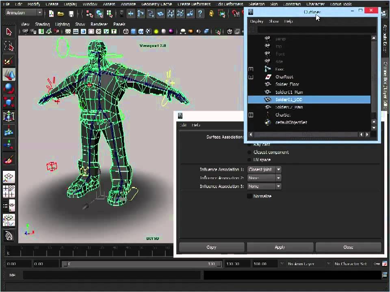Toggle the film gate viewport icon

pos(76,32)
